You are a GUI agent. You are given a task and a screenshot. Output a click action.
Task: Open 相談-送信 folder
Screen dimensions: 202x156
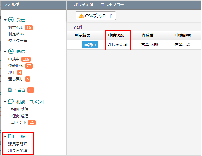pos(20,116)
